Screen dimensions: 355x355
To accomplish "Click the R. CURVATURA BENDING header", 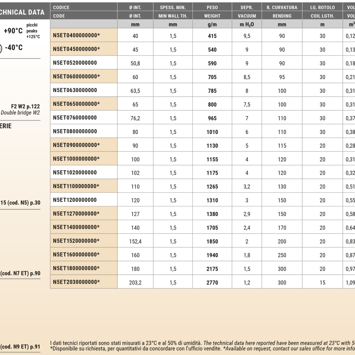I will [282, 12].
